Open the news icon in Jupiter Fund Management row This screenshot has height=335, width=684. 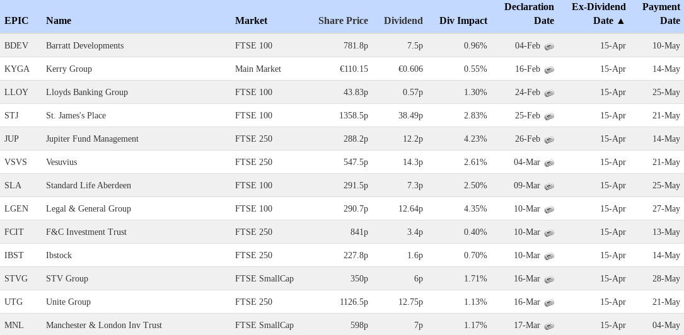(549, 139)
